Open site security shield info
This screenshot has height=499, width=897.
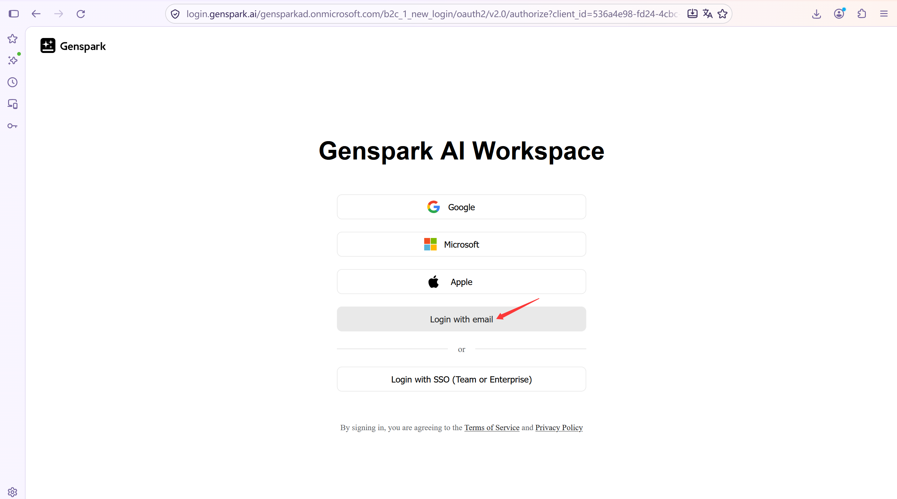(175, 14)
